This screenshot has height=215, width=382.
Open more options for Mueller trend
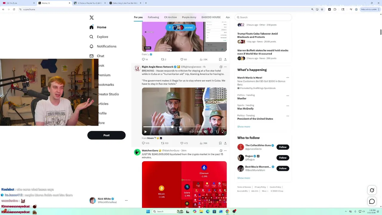coord(288,96)
